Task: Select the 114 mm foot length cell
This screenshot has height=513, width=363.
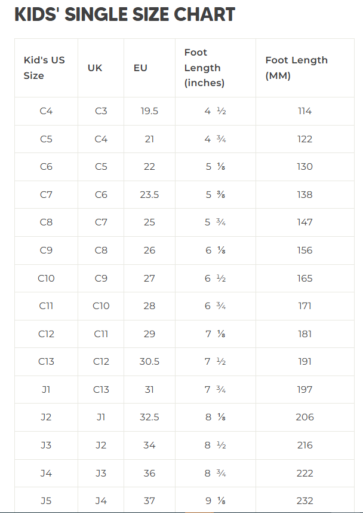Action: click(x=304, y=111)
